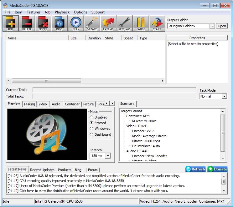Click the ADD file toolbar icon

click(x=10, y=23)
